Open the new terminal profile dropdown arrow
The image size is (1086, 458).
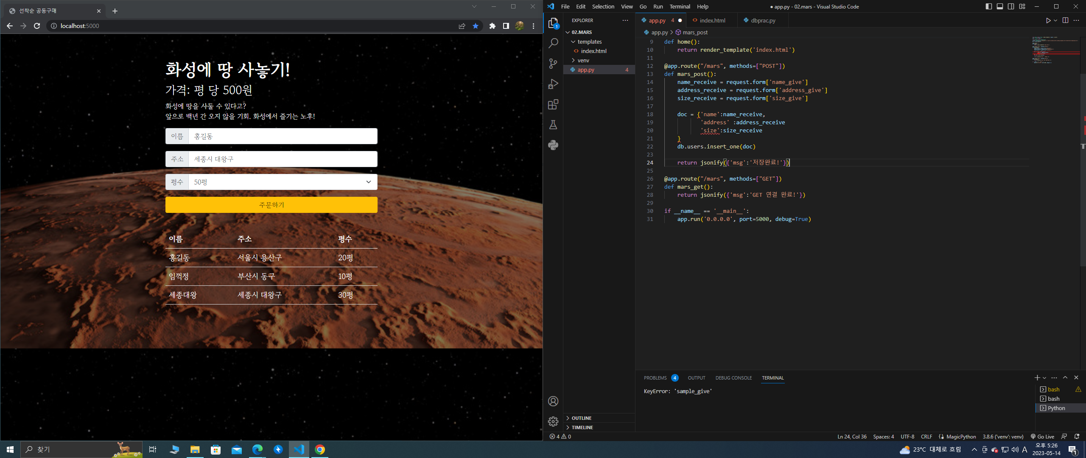pos(1044,378)
